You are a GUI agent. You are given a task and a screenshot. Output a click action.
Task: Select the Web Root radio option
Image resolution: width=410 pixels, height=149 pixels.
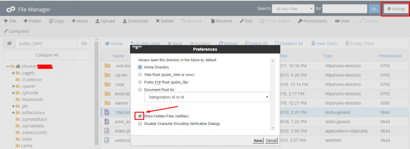pyautogui.click(x=140, y=75)
